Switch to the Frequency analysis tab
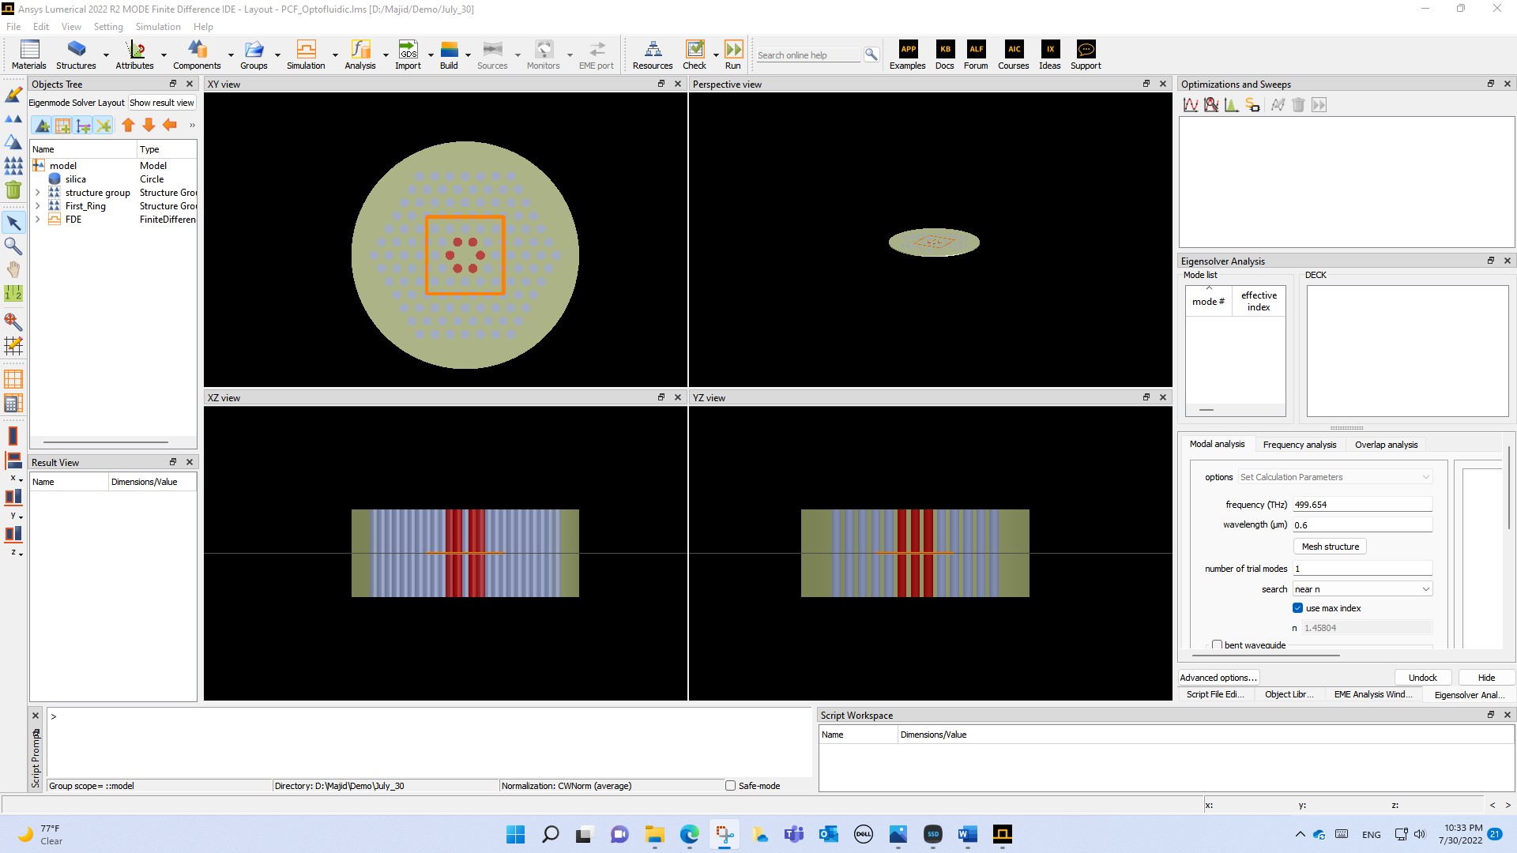This screenshot has width=1517, height=853. (1299, 444)
